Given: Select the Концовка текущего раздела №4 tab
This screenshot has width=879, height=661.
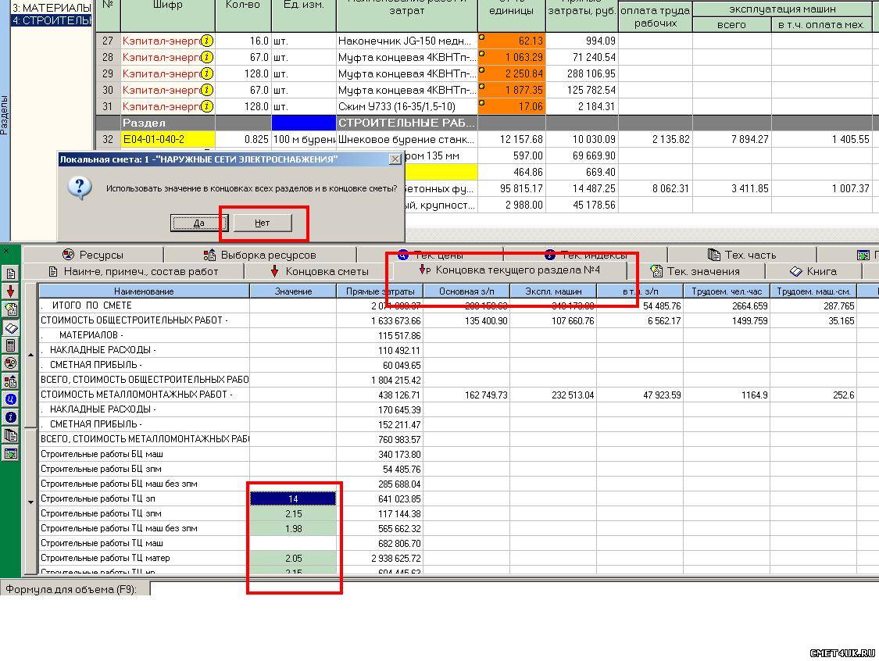Looking at the screenshot, I should click(510, 270).
